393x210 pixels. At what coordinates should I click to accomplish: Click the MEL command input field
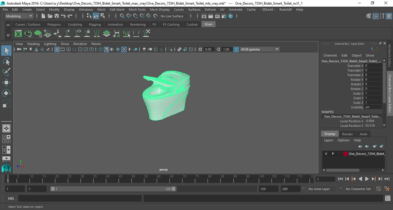click(80, 198)
